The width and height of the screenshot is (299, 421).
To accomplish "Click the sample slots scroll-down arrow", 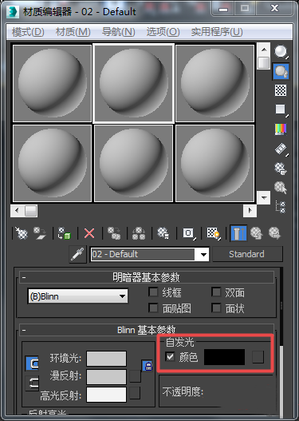I will pyautogui.click(x=264, y=198).
